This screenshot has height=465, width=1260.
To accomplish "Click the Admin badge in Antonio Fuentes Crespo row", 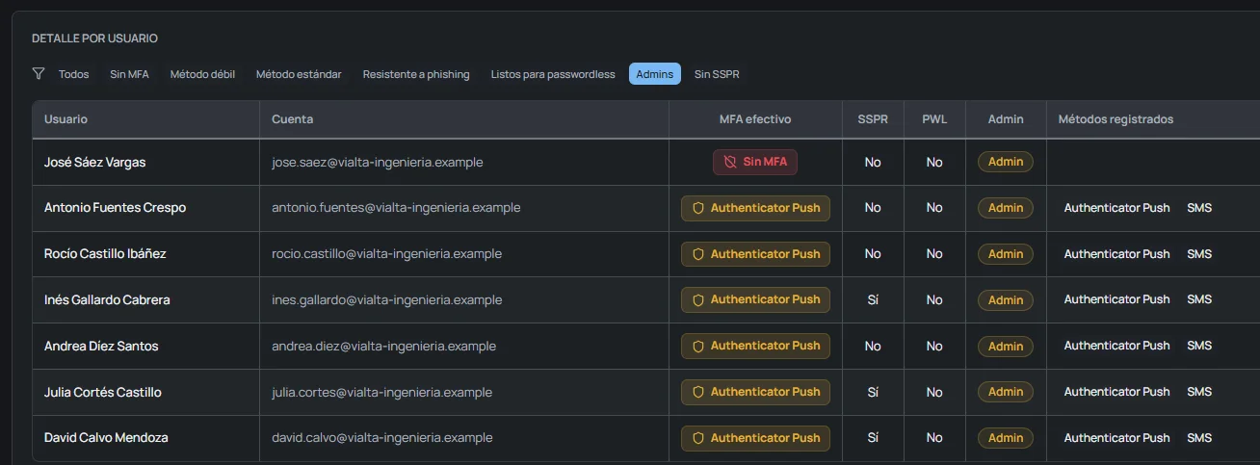I will click(1006, 208).
